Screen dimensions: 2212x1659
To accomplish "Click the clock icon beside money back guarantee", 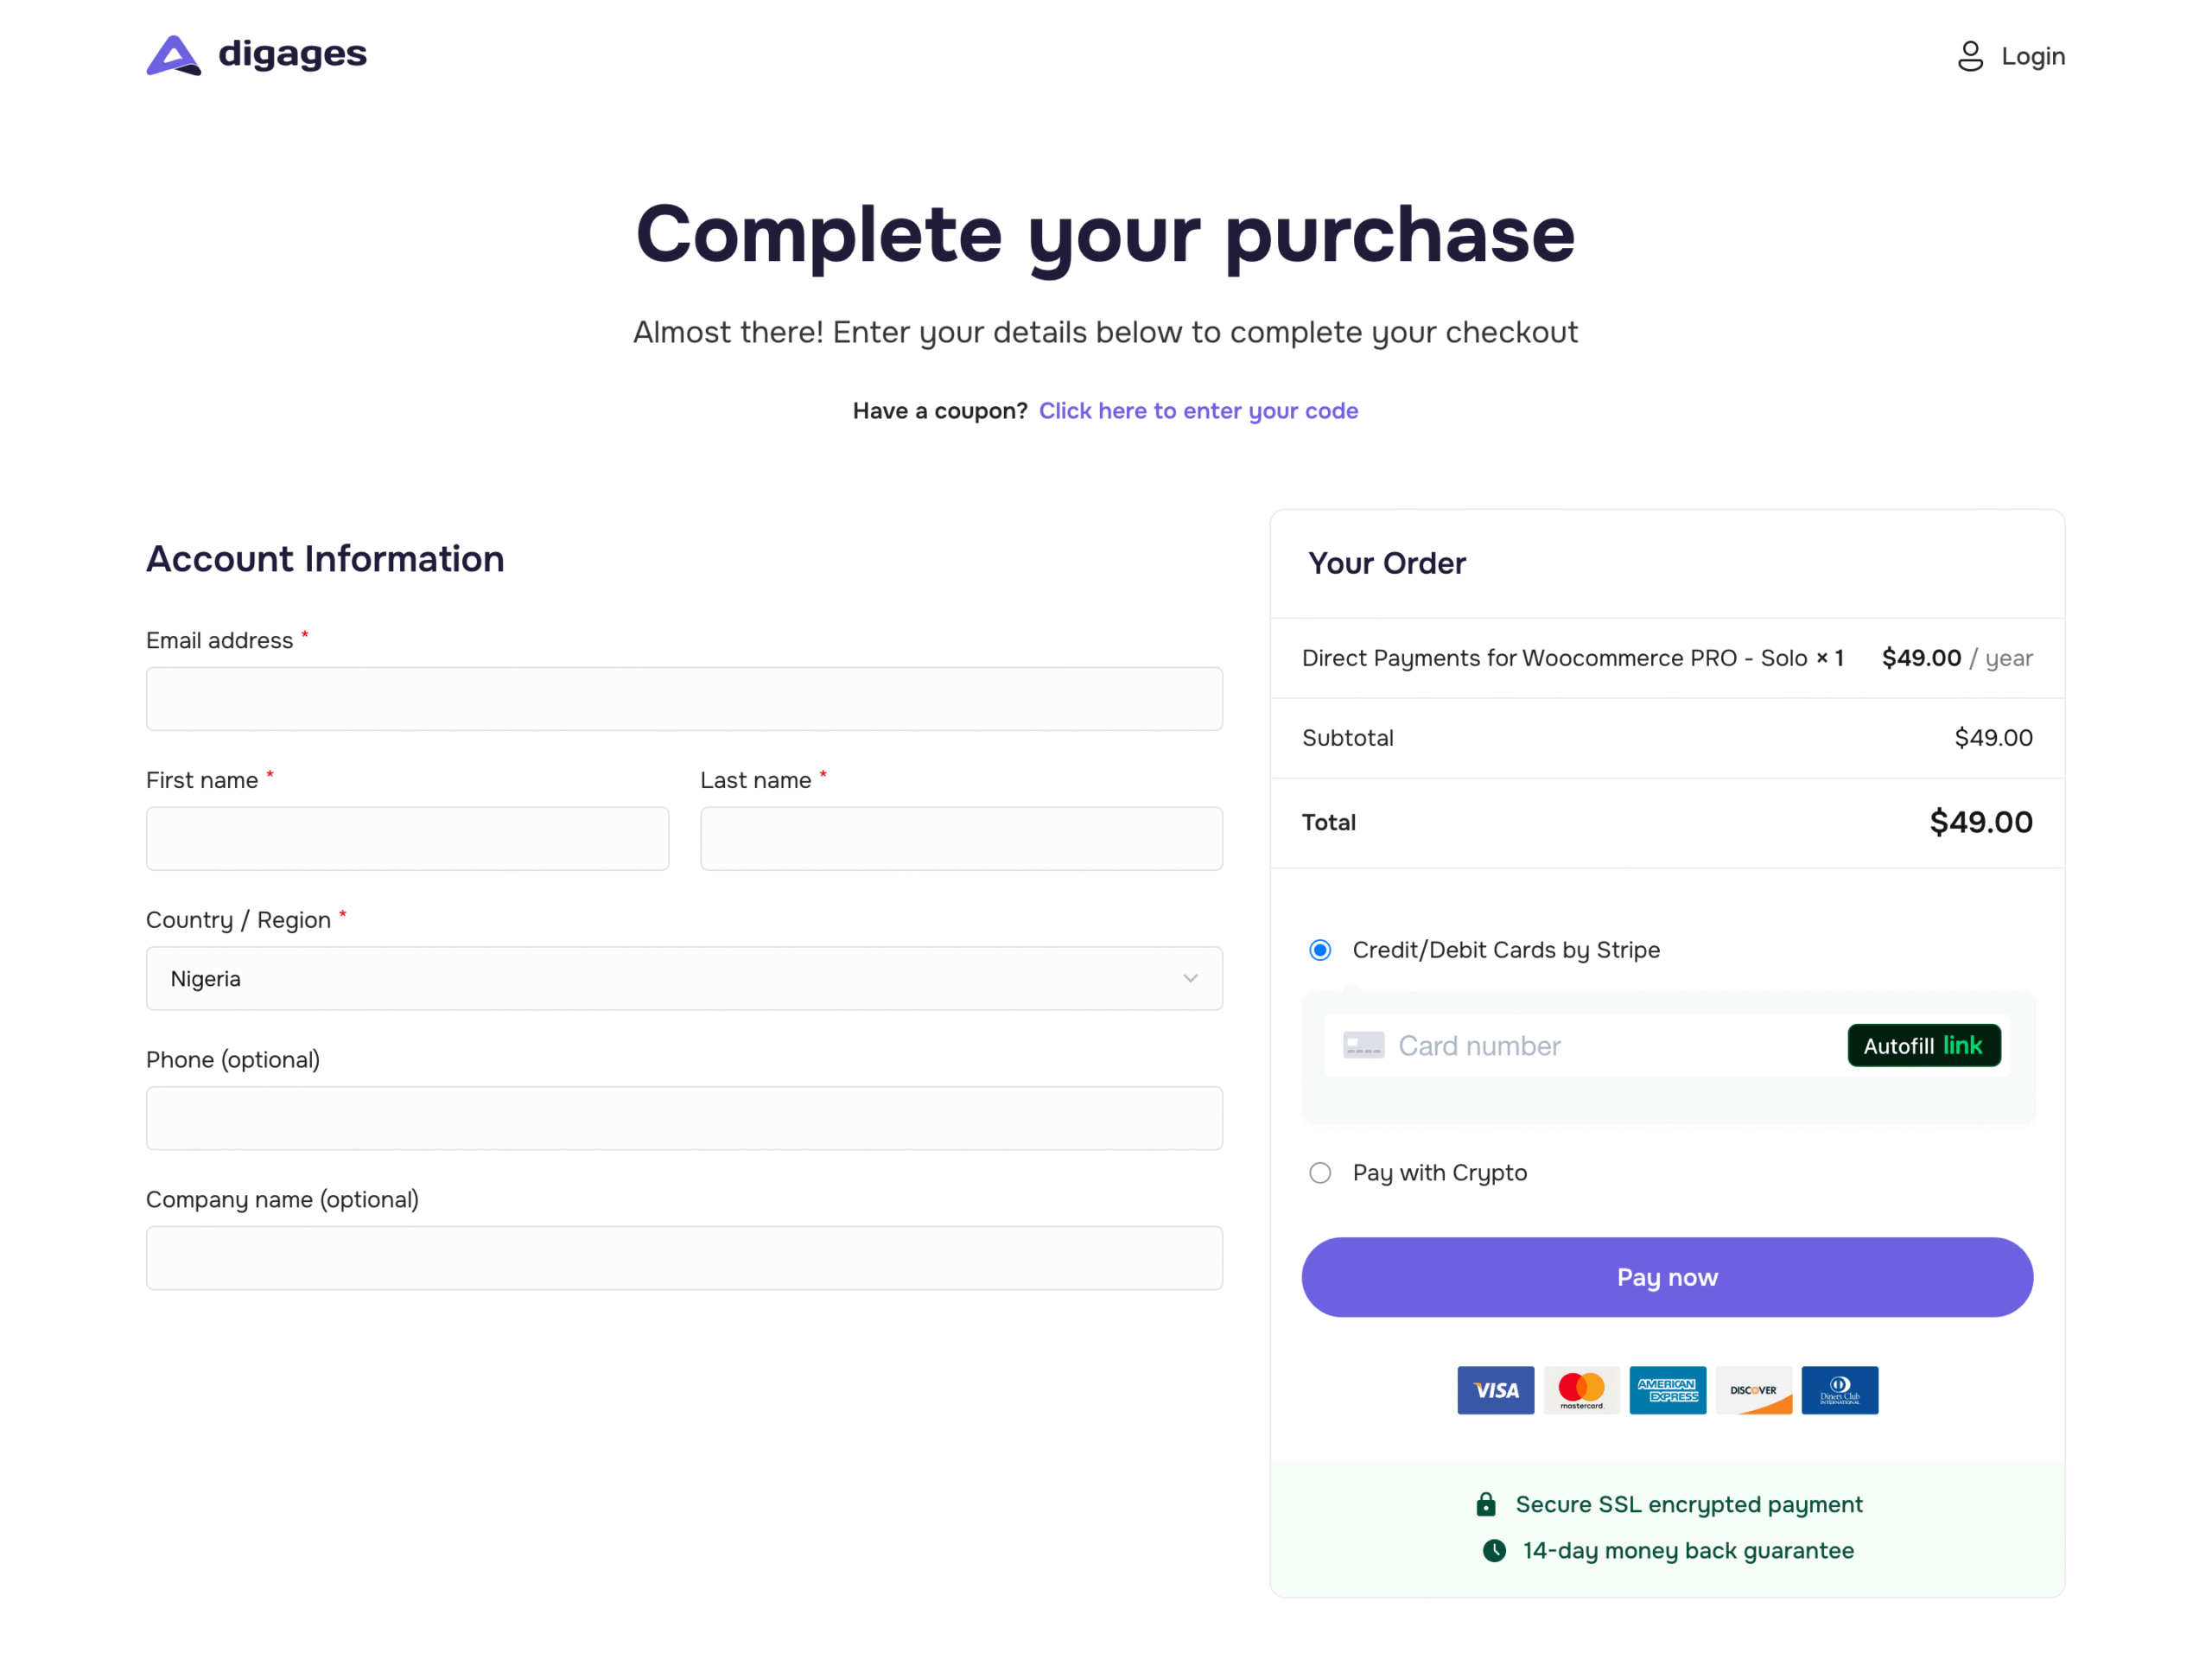I will (x=1494, y=1550).
